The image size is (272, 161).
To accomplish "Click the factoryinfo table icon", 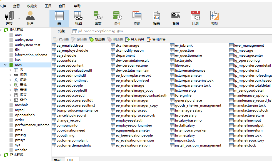I will coord(172,60).
